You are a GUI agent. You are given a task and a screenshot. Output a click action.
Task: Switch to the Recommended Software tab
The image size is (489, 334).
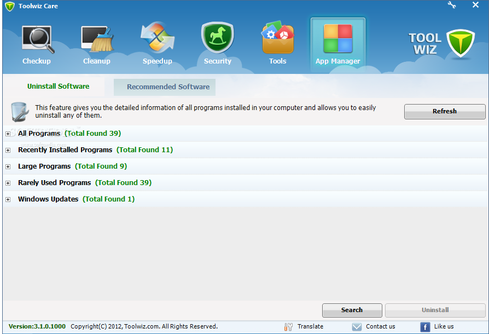tap(165, 87)
